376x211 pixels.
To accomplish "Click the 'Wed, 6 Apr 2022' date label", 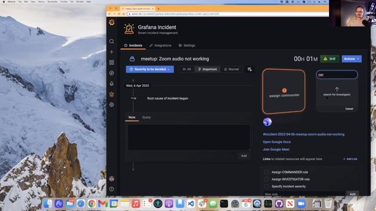I will 137,86.
